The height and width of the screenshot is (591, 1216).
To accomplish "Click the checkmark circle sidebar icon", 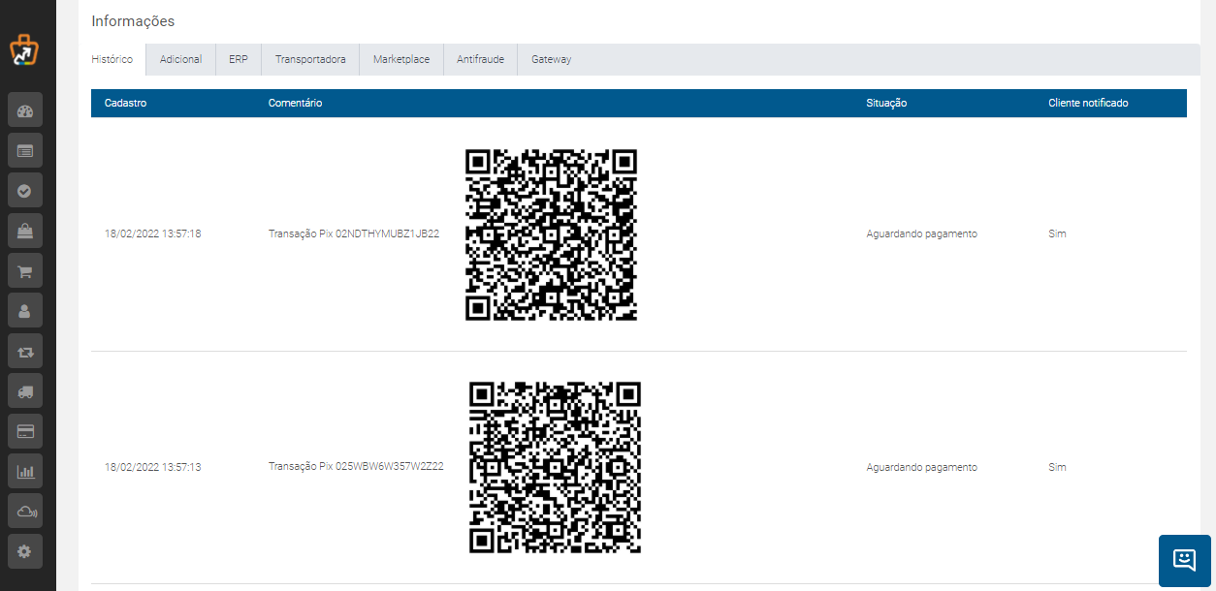I will pos(25,190).
